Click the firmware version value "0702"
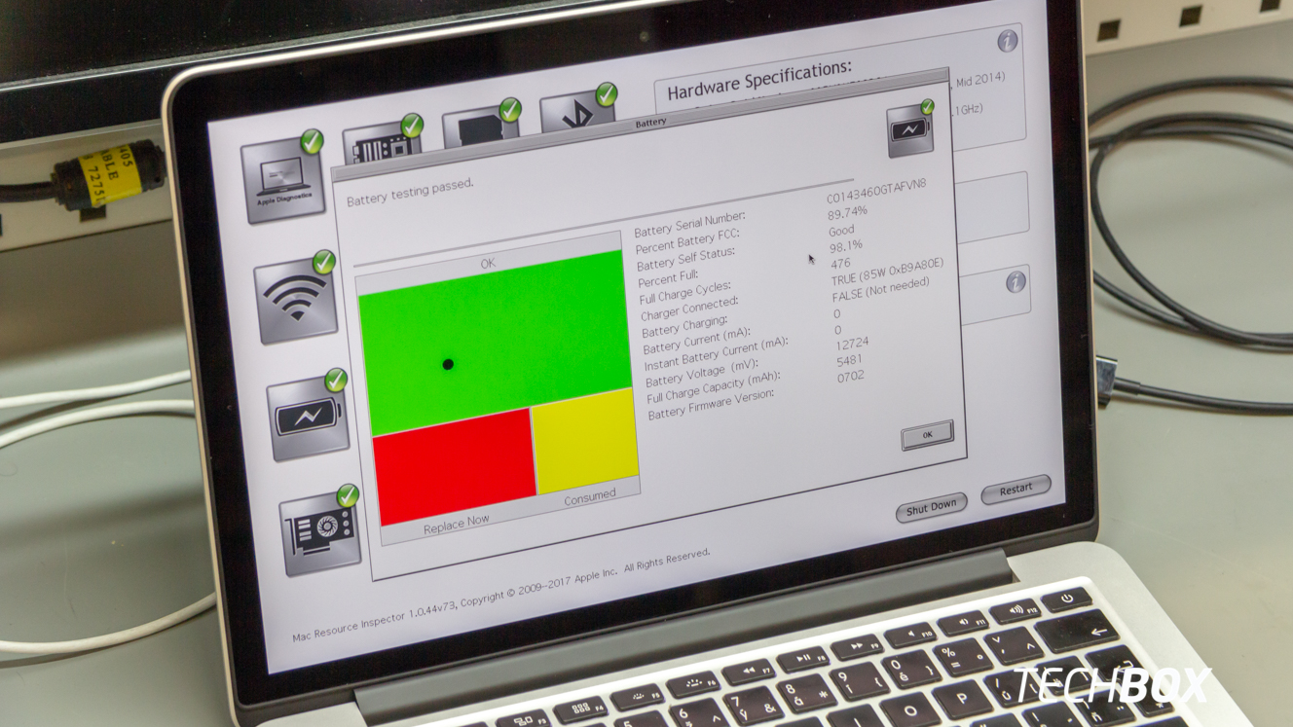This screenshot has height=727, width=1293. click(x=850, y=377)
